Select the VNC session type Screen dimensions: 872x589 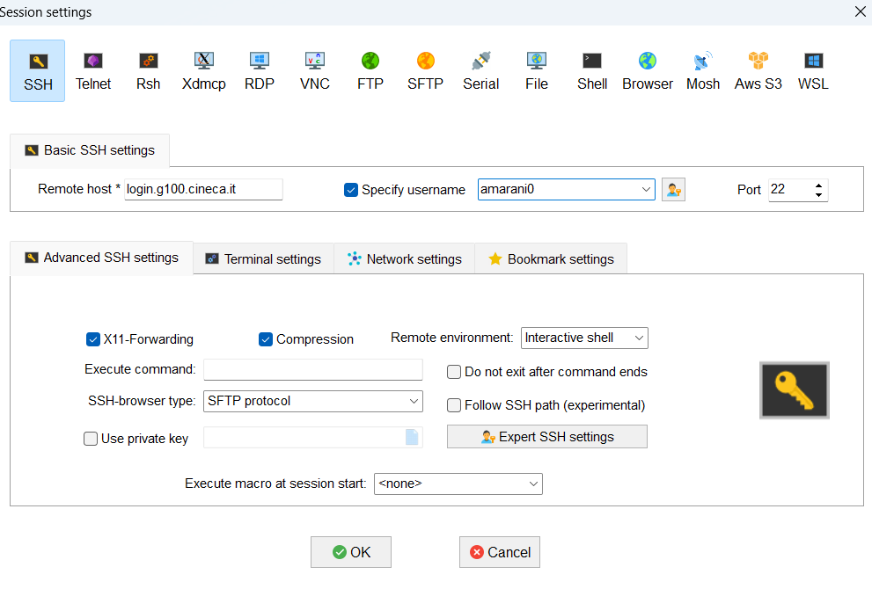(315, 70)
